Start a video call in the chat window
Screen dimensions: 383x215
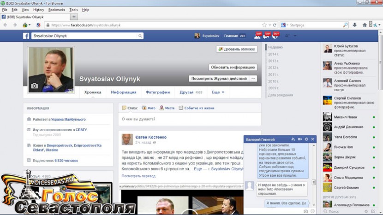(299, 139)
